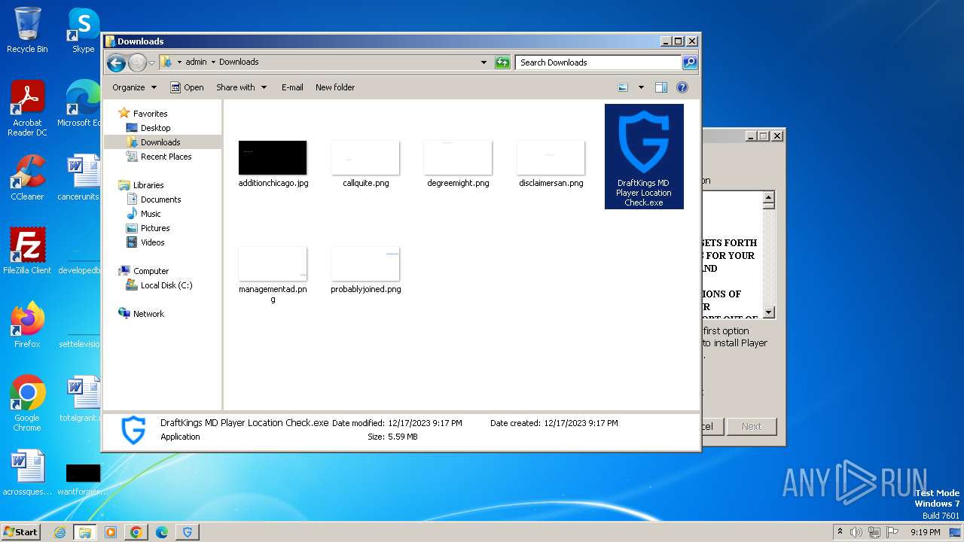Image resolution: width=964 pixels, height=542 pixels.
Task: Select degreemight.png file
Action: (458, 163)
